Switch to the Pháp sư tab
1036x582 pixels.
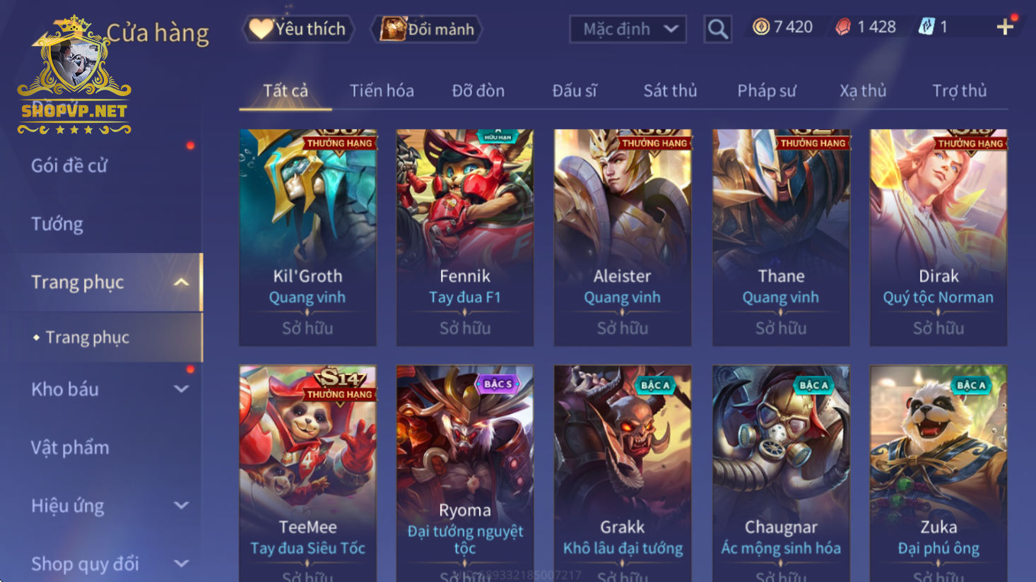tap(766, 90)
